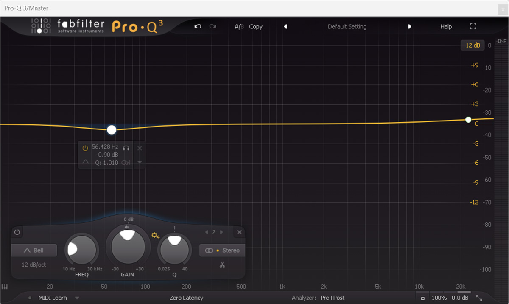Bypass the band in the control panel power button

[x=17, y=232]
